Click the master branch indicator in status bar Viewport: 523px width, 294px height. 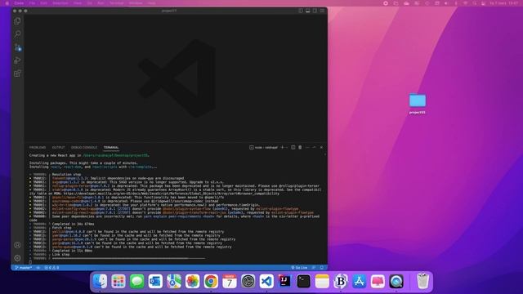click(x=24, y=268)
